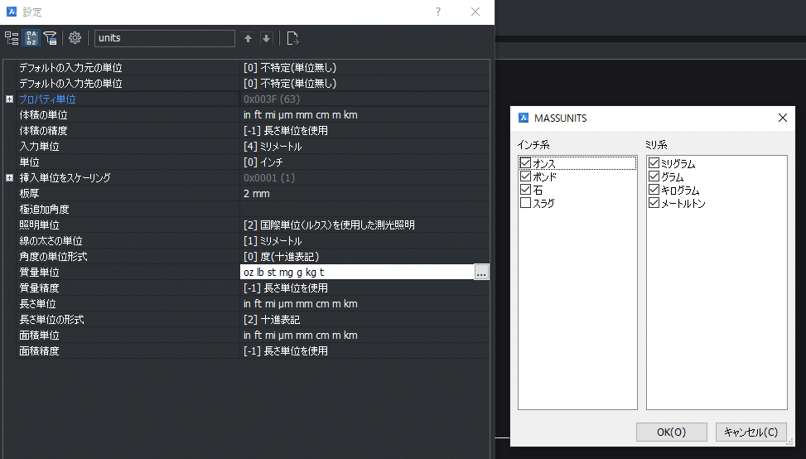
Task: Select the 板厚 value 2 mm
Action: coord(257,194)
